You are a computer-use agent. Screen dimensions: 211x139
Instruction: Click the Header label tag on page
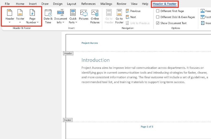pos(68,53)
